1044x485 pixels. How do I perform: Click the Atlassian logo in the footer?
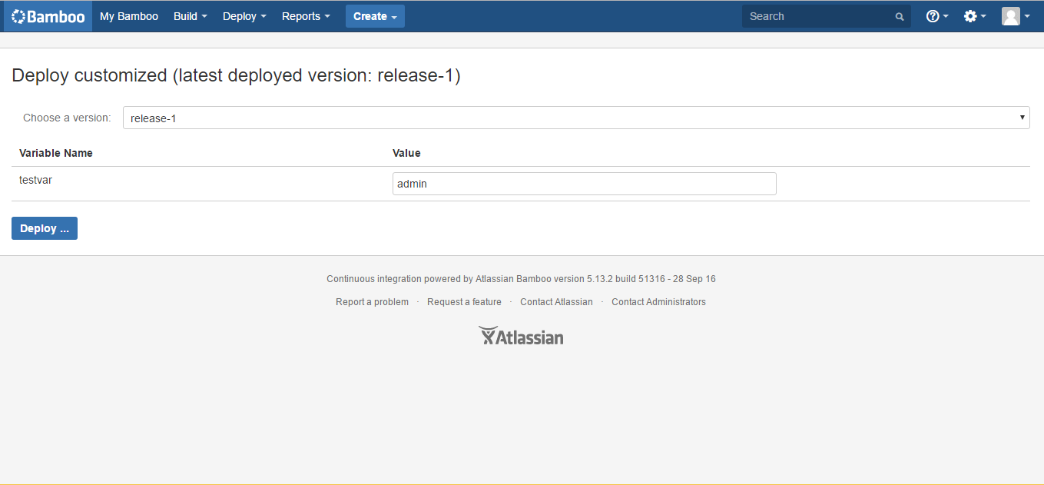(x=521, y=335)
